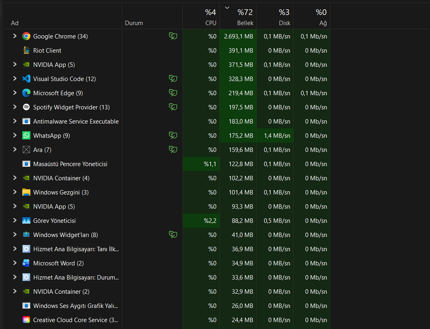Image resolution: width=430 pixels, height=329 pixels.
Task: Click the Creative Cloud Core Service icon
Action: tap(26, 320)
